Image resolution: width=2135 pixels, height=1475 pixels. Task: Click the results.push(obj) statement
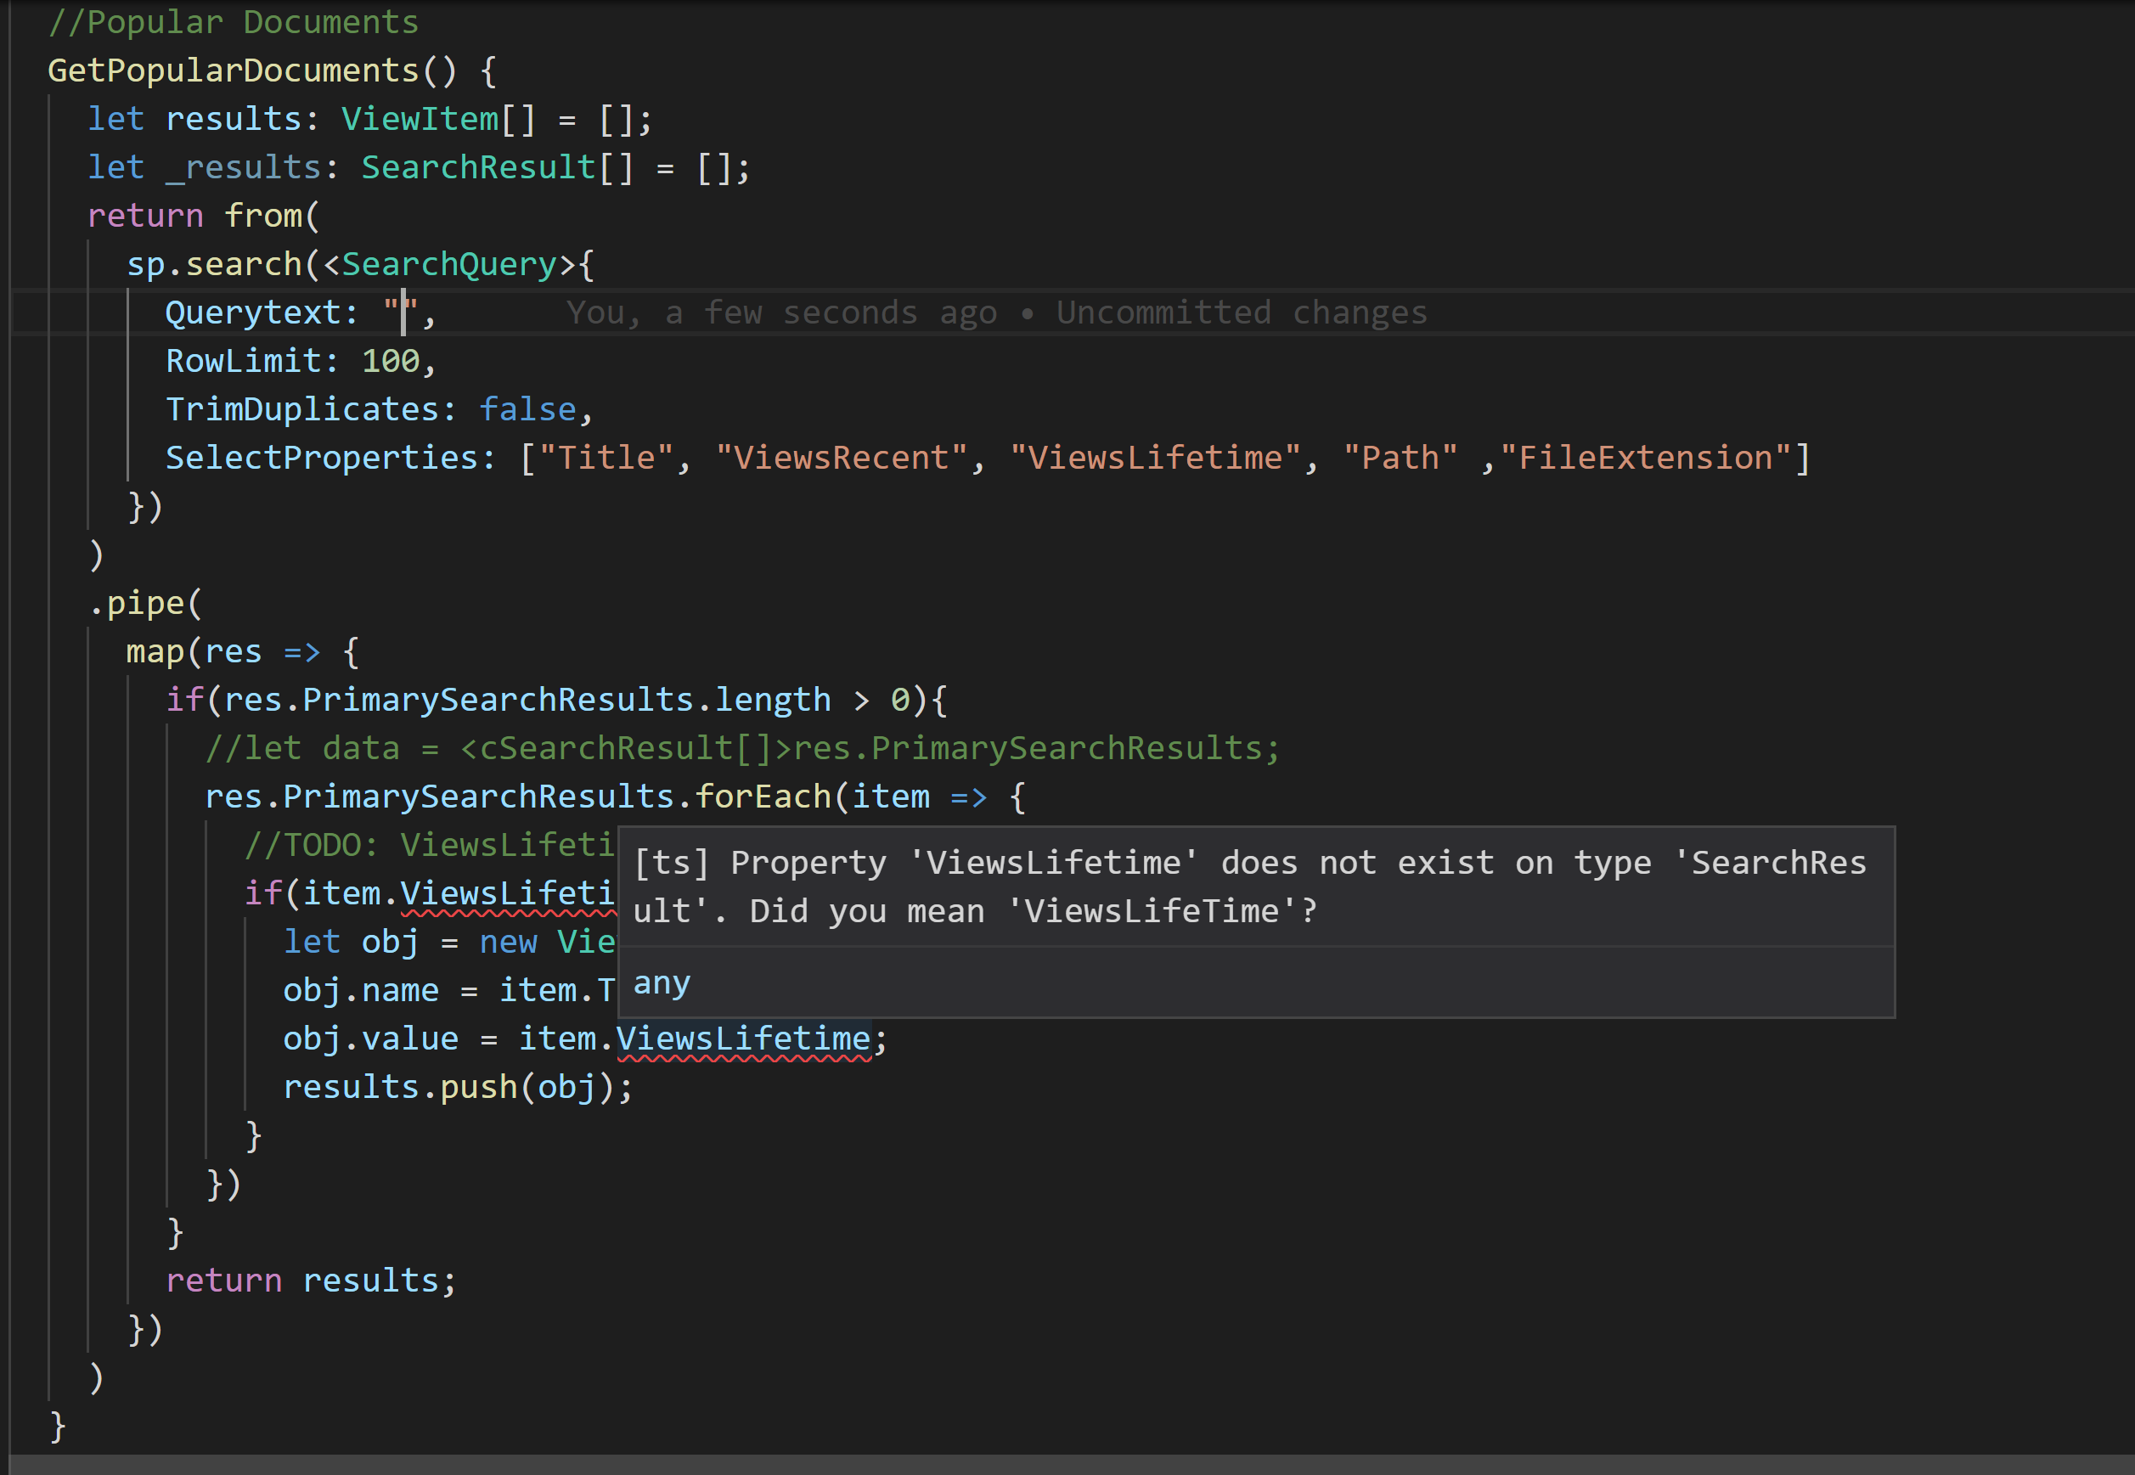pyautogui.click(x=458, y=1086)
